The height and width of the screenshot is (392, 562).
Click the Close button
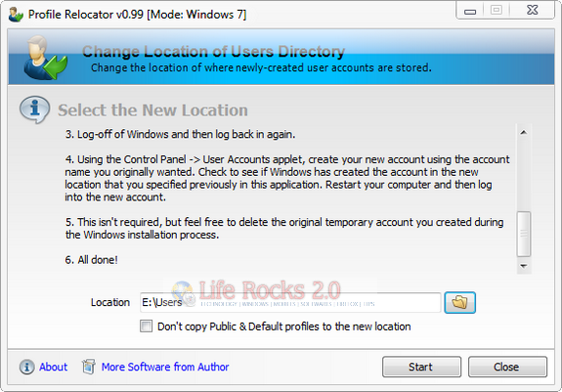coord(507,367)
